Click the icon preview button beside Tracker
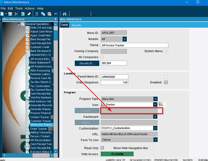 coord(161,104)
